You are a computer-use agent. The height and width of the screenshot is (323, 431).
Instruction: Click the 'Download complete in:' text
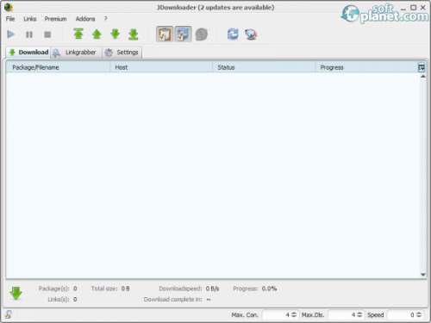(x=172, y=300)
